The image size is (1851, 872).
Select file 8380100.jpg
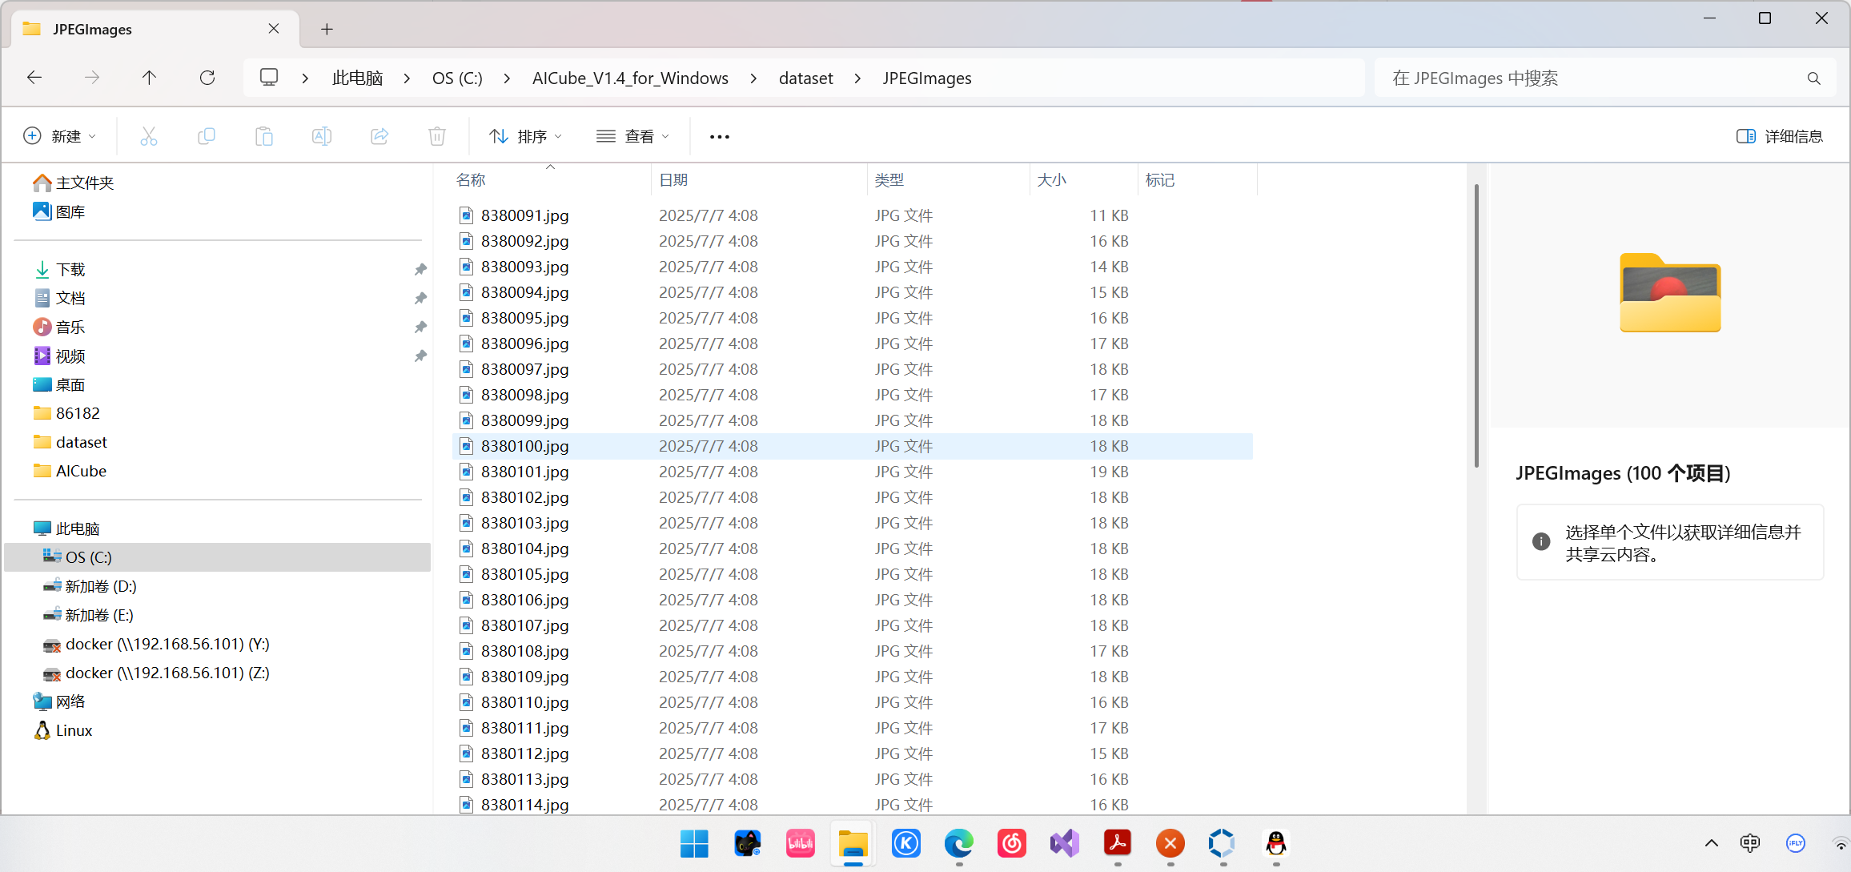853,446
